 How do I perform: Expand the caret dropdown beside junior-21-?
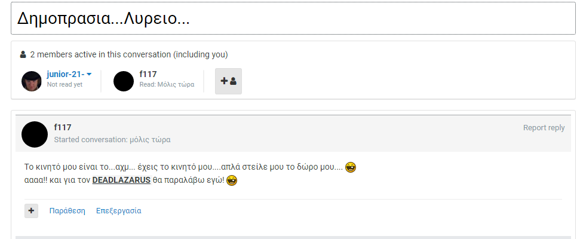point(89,75)
